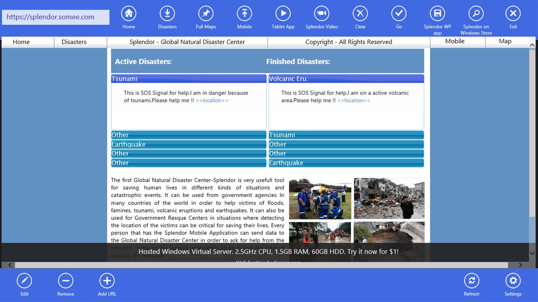The height and width of the screenshot is (302, 538).
Task: Click the horizontal scrollbar right arrow
Action: coord(520,265)
